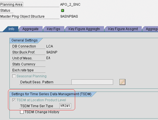Switch to the Aggregate tab
The height and width of the screenshot is (120, 158).
click(x=31, y=29)
